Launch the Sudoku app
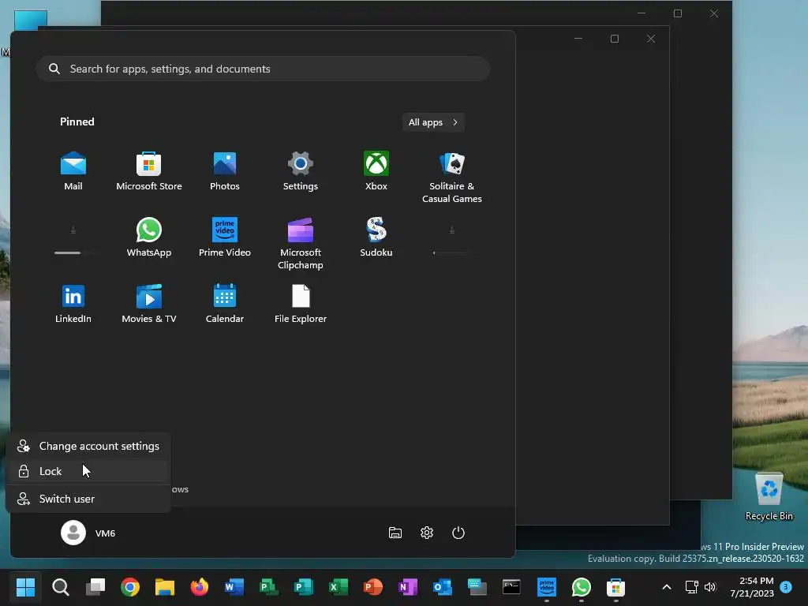 [x=376, y=238]
